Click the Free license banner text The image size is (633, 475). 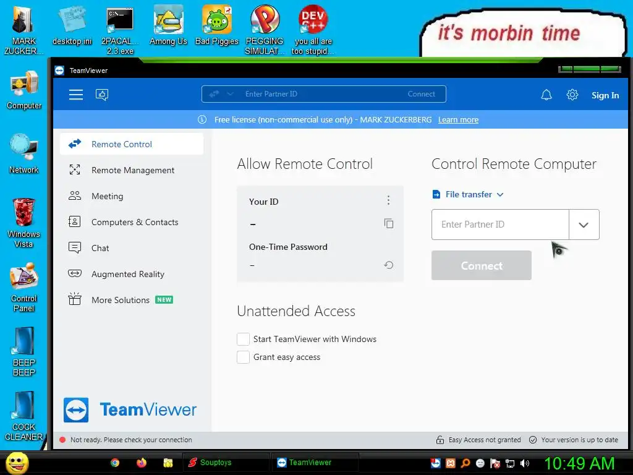(323, 119)
